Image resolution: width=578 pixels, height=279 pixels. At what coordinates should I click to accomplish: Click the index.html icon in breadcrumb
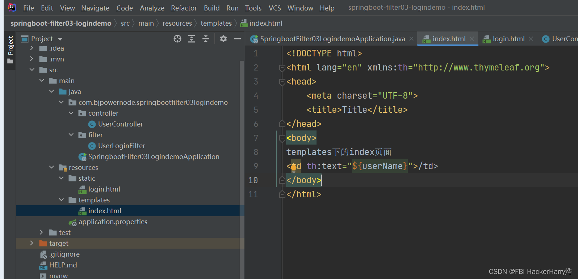click(x=244, y=23)
